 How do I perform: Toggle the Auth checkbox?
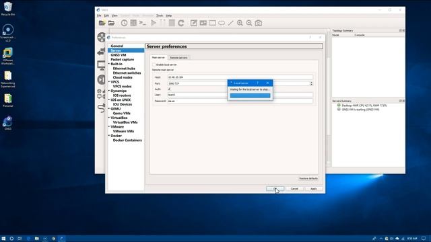click(169, 89)
